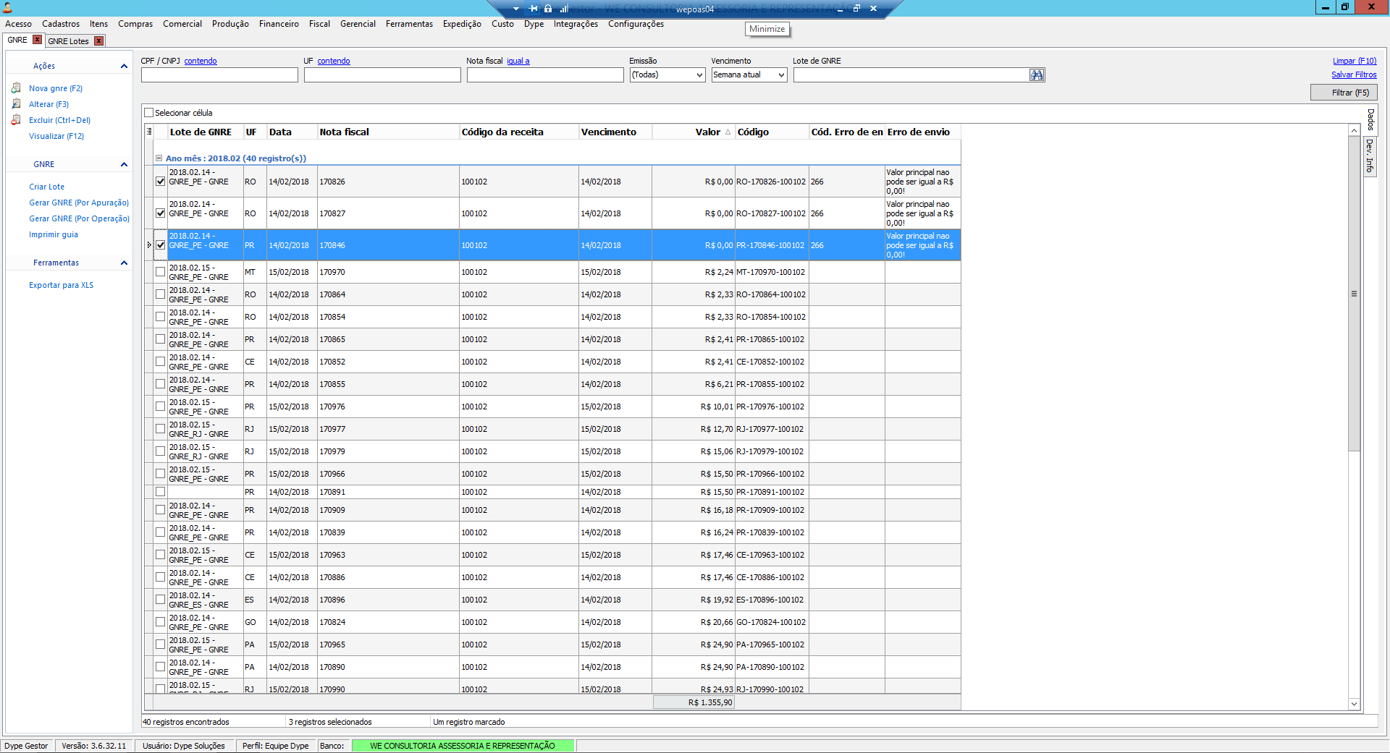Click Gerar GNRE (Por Apuração)
This screenshot has width=1390, height=753.
pyautogui.click(x=79, y=203)
